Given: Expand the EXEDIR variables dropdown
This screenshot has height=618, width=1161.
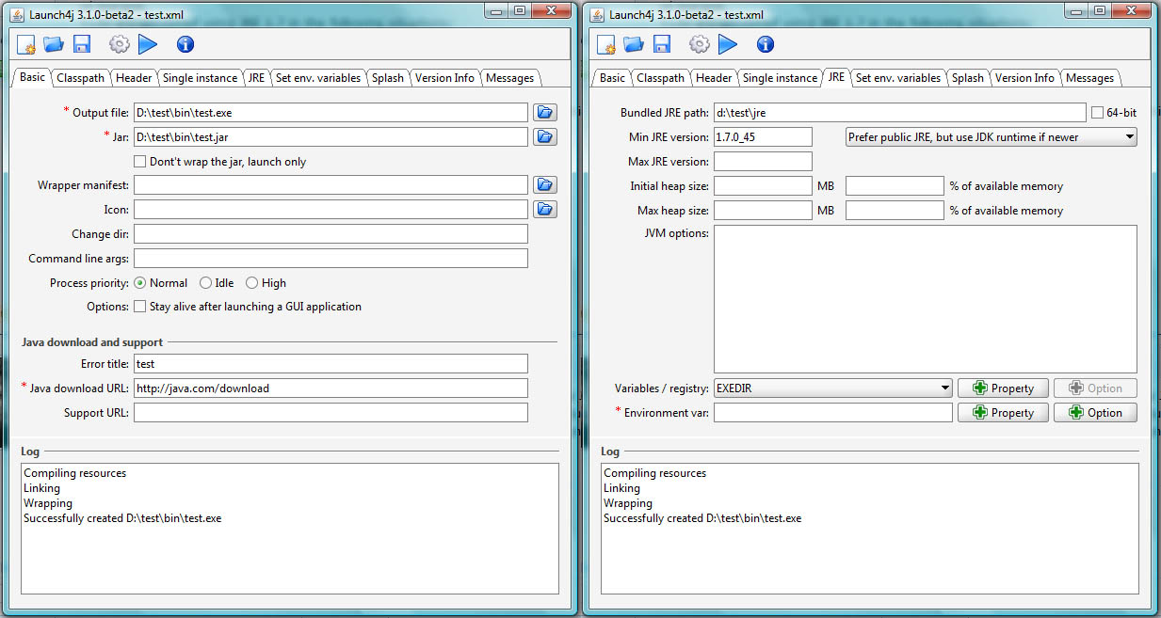Looking at the screenshot, I should [x=833, y=388].
